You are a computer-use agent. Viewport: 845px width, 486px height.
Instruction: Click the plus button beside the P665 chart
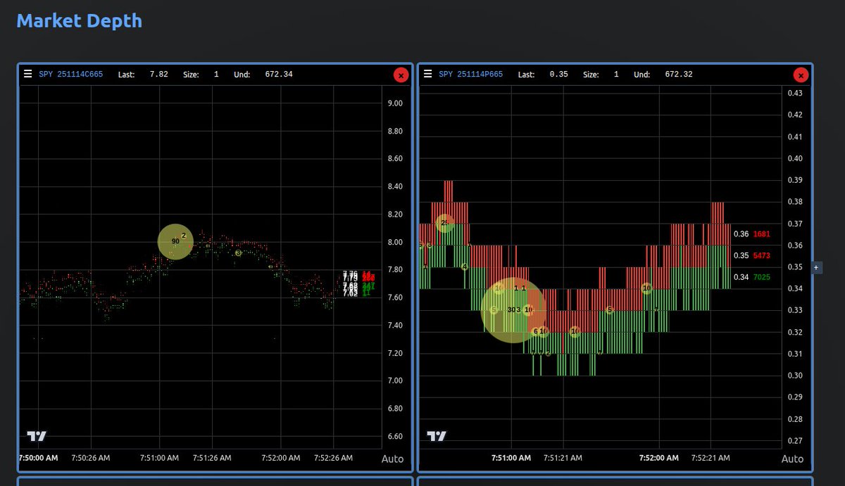click(x=817, y=267)
